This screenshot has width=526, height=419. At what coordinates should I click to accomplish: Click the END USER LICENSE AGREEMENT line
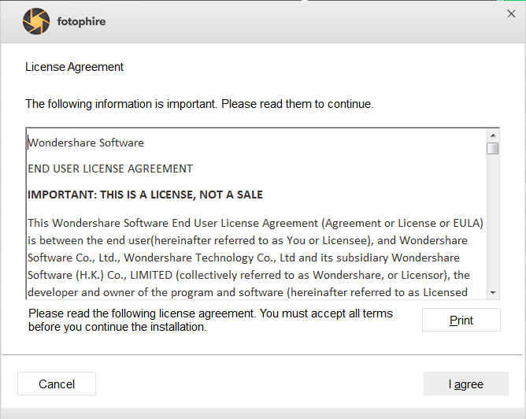[x=110, y=169]
